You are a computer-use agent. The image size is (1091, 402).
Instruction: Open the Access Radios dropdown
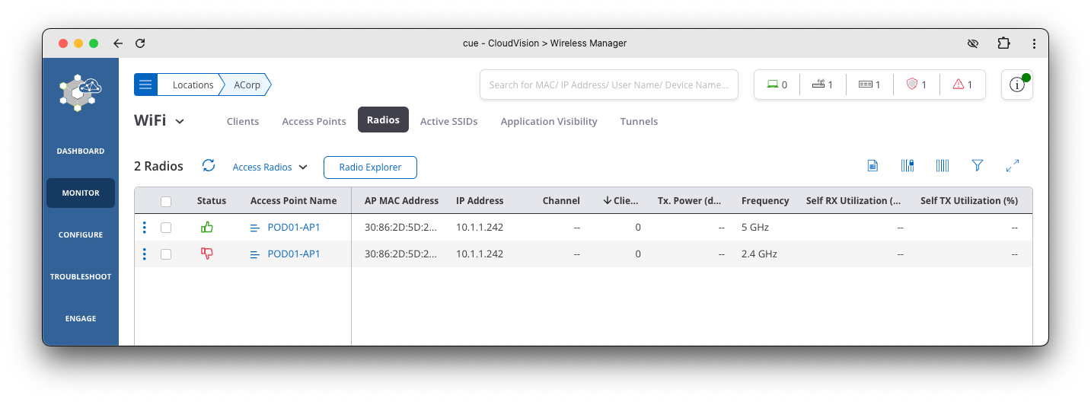coord(270,167)
